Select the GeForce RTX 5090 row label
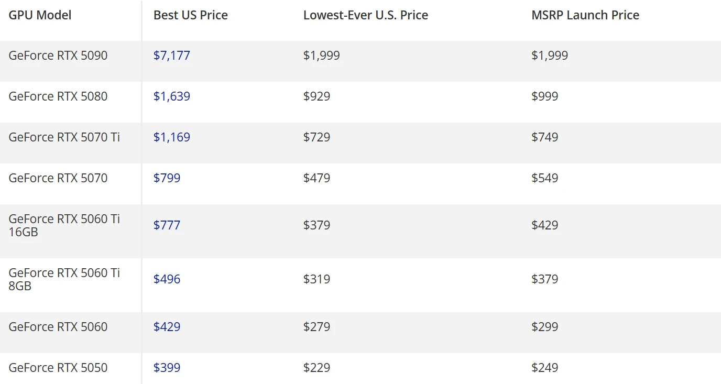This screenshot has width=721, height=384. click(58, 56)
